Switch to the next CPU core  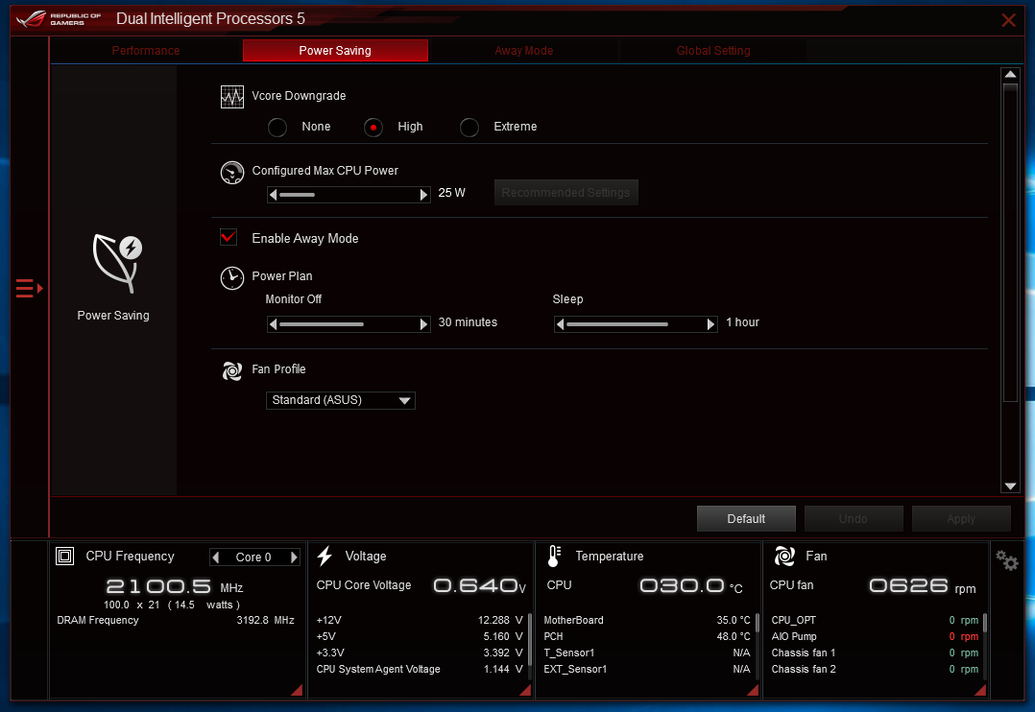coord(294,558)
